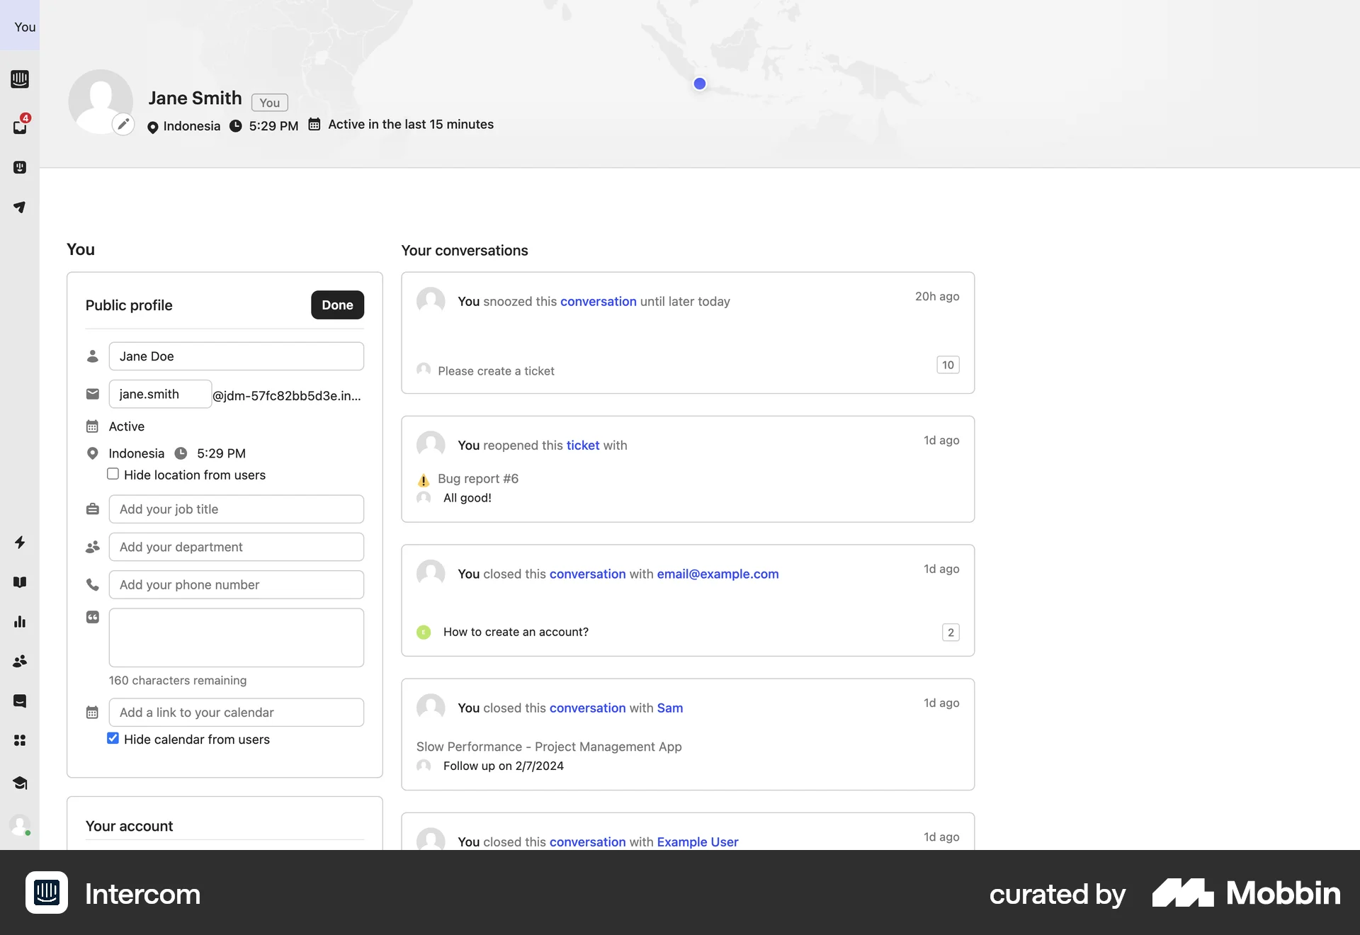The image size is (1360, 935).
Task: Open the Bug report #6 ticket link
Action: (x=582, y=445)
